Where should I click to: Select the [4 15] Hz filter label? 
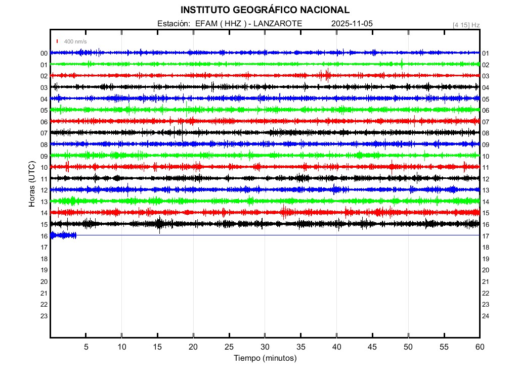point(466,25)
